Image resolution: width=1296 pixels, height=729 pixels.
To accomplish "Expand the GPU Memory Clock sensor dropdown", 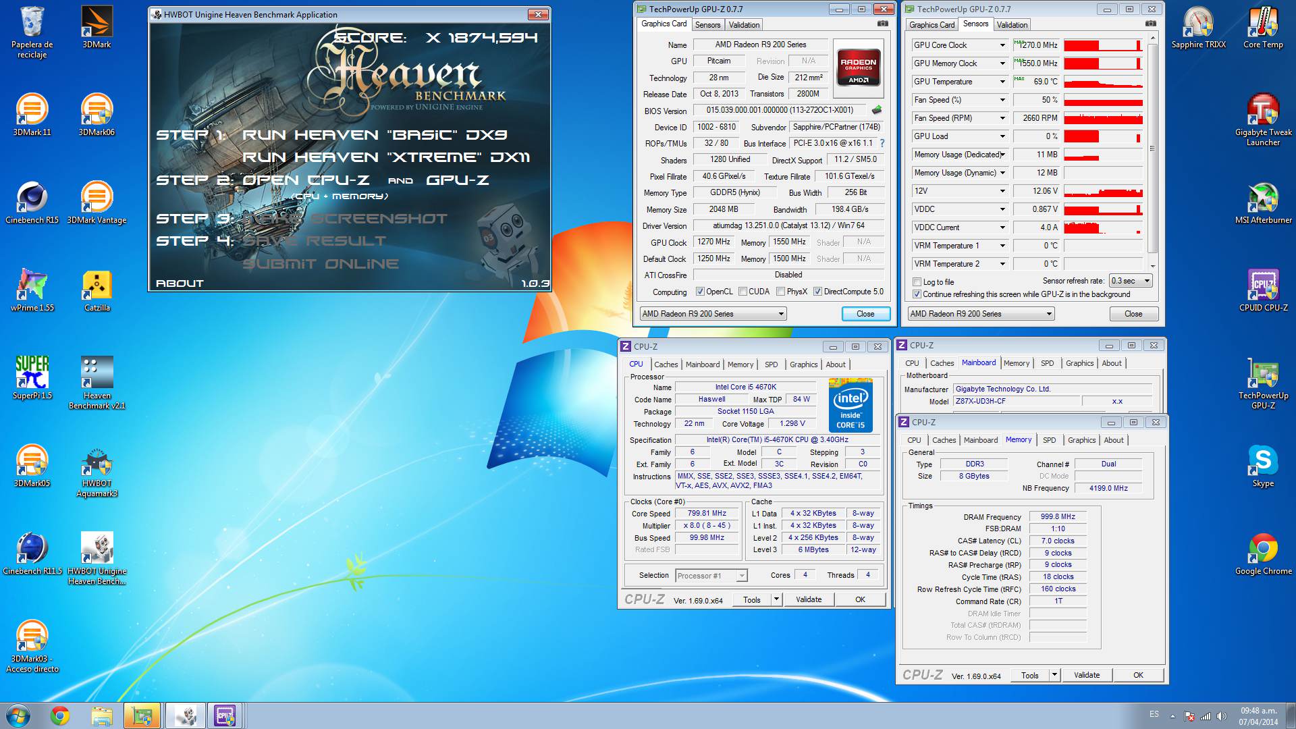I will (x=1002, y=63).
